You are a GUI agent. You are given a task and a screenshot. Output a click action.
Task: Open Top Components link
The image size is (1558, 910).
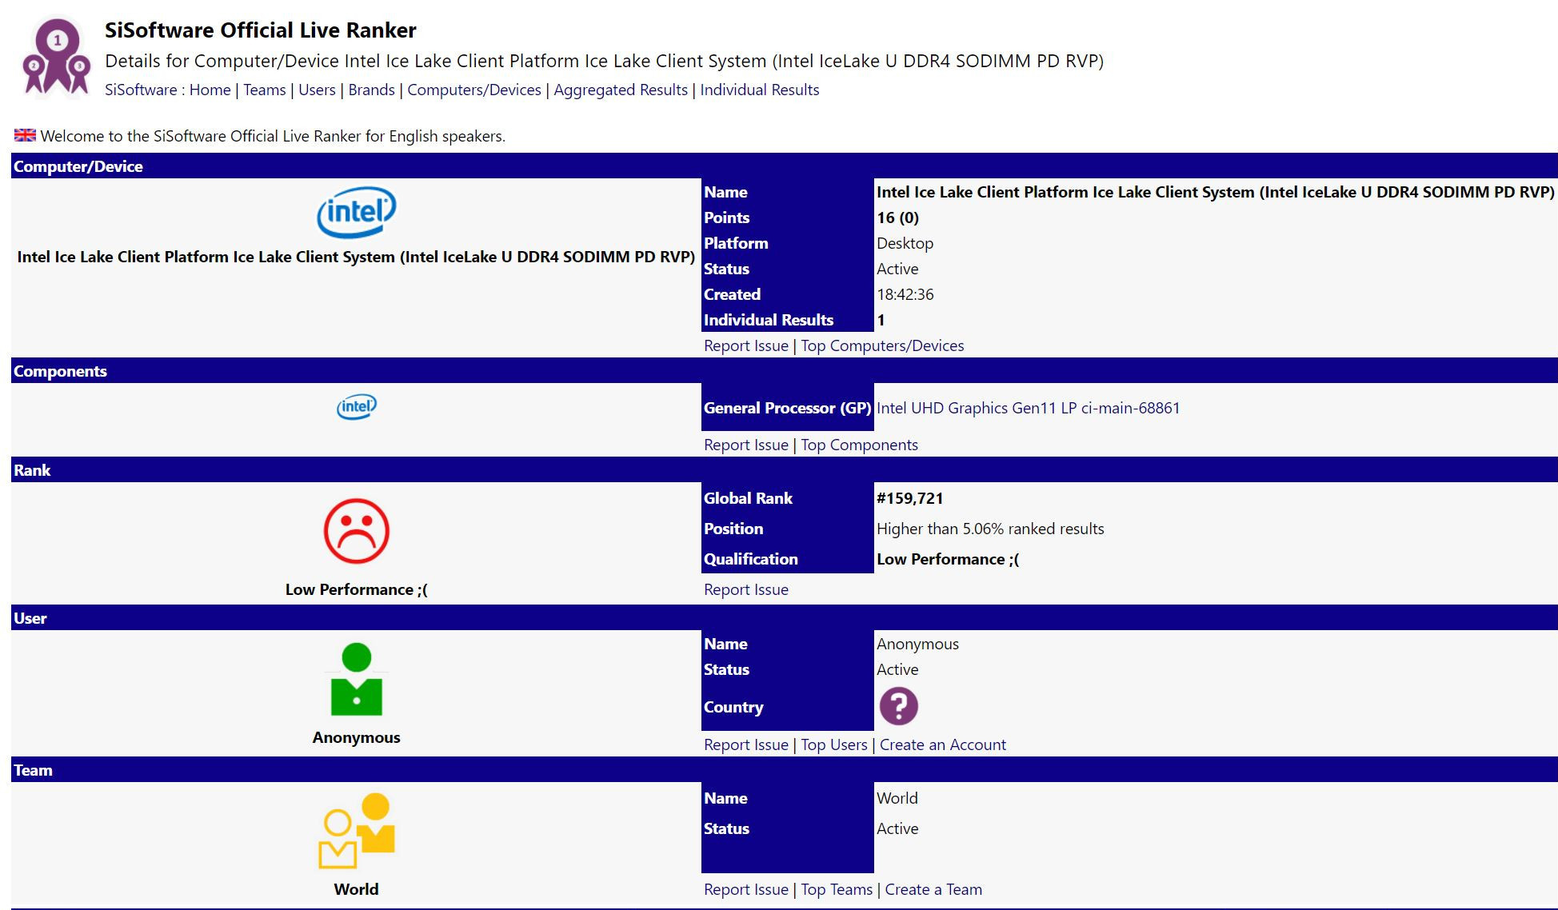click(x=859, y=445)
